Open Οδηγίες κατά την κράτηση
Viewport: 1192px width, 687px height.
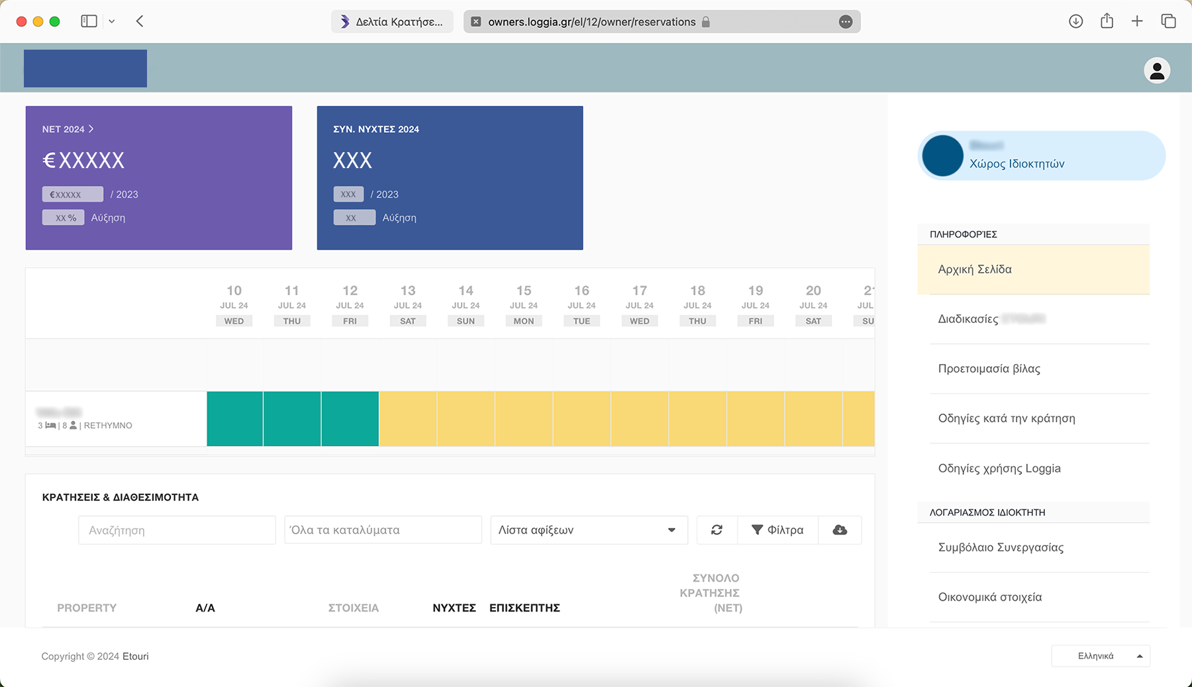coord(1033,418)
